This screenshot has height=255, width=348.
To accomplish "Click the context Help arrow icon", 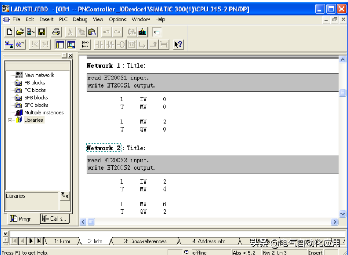I will tap(179, 45).
